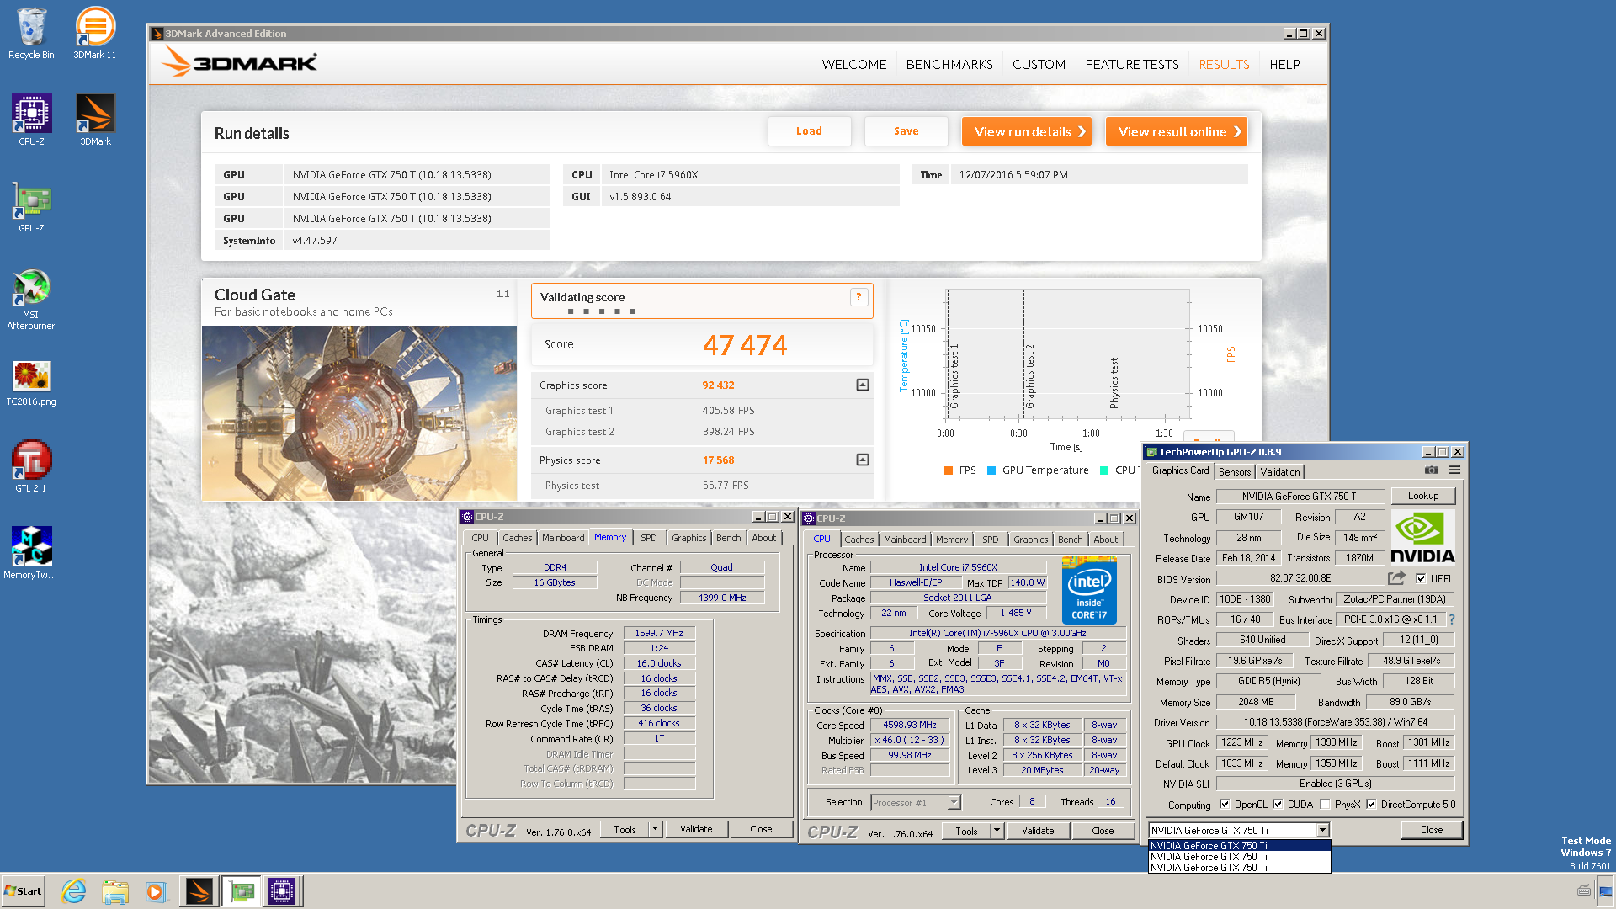Select the second GTX 750 Ti in dropdown list
The image size is (1616, 909).
[1239, 857]
